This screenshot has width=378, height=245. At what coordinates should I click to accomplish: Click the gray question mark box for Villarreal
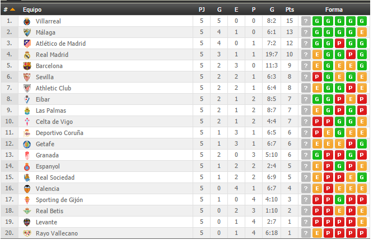(x=306, y=21)
